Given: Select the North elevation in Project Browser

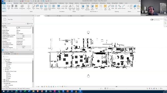Looking at the screenshot, I should pos(9,75).
